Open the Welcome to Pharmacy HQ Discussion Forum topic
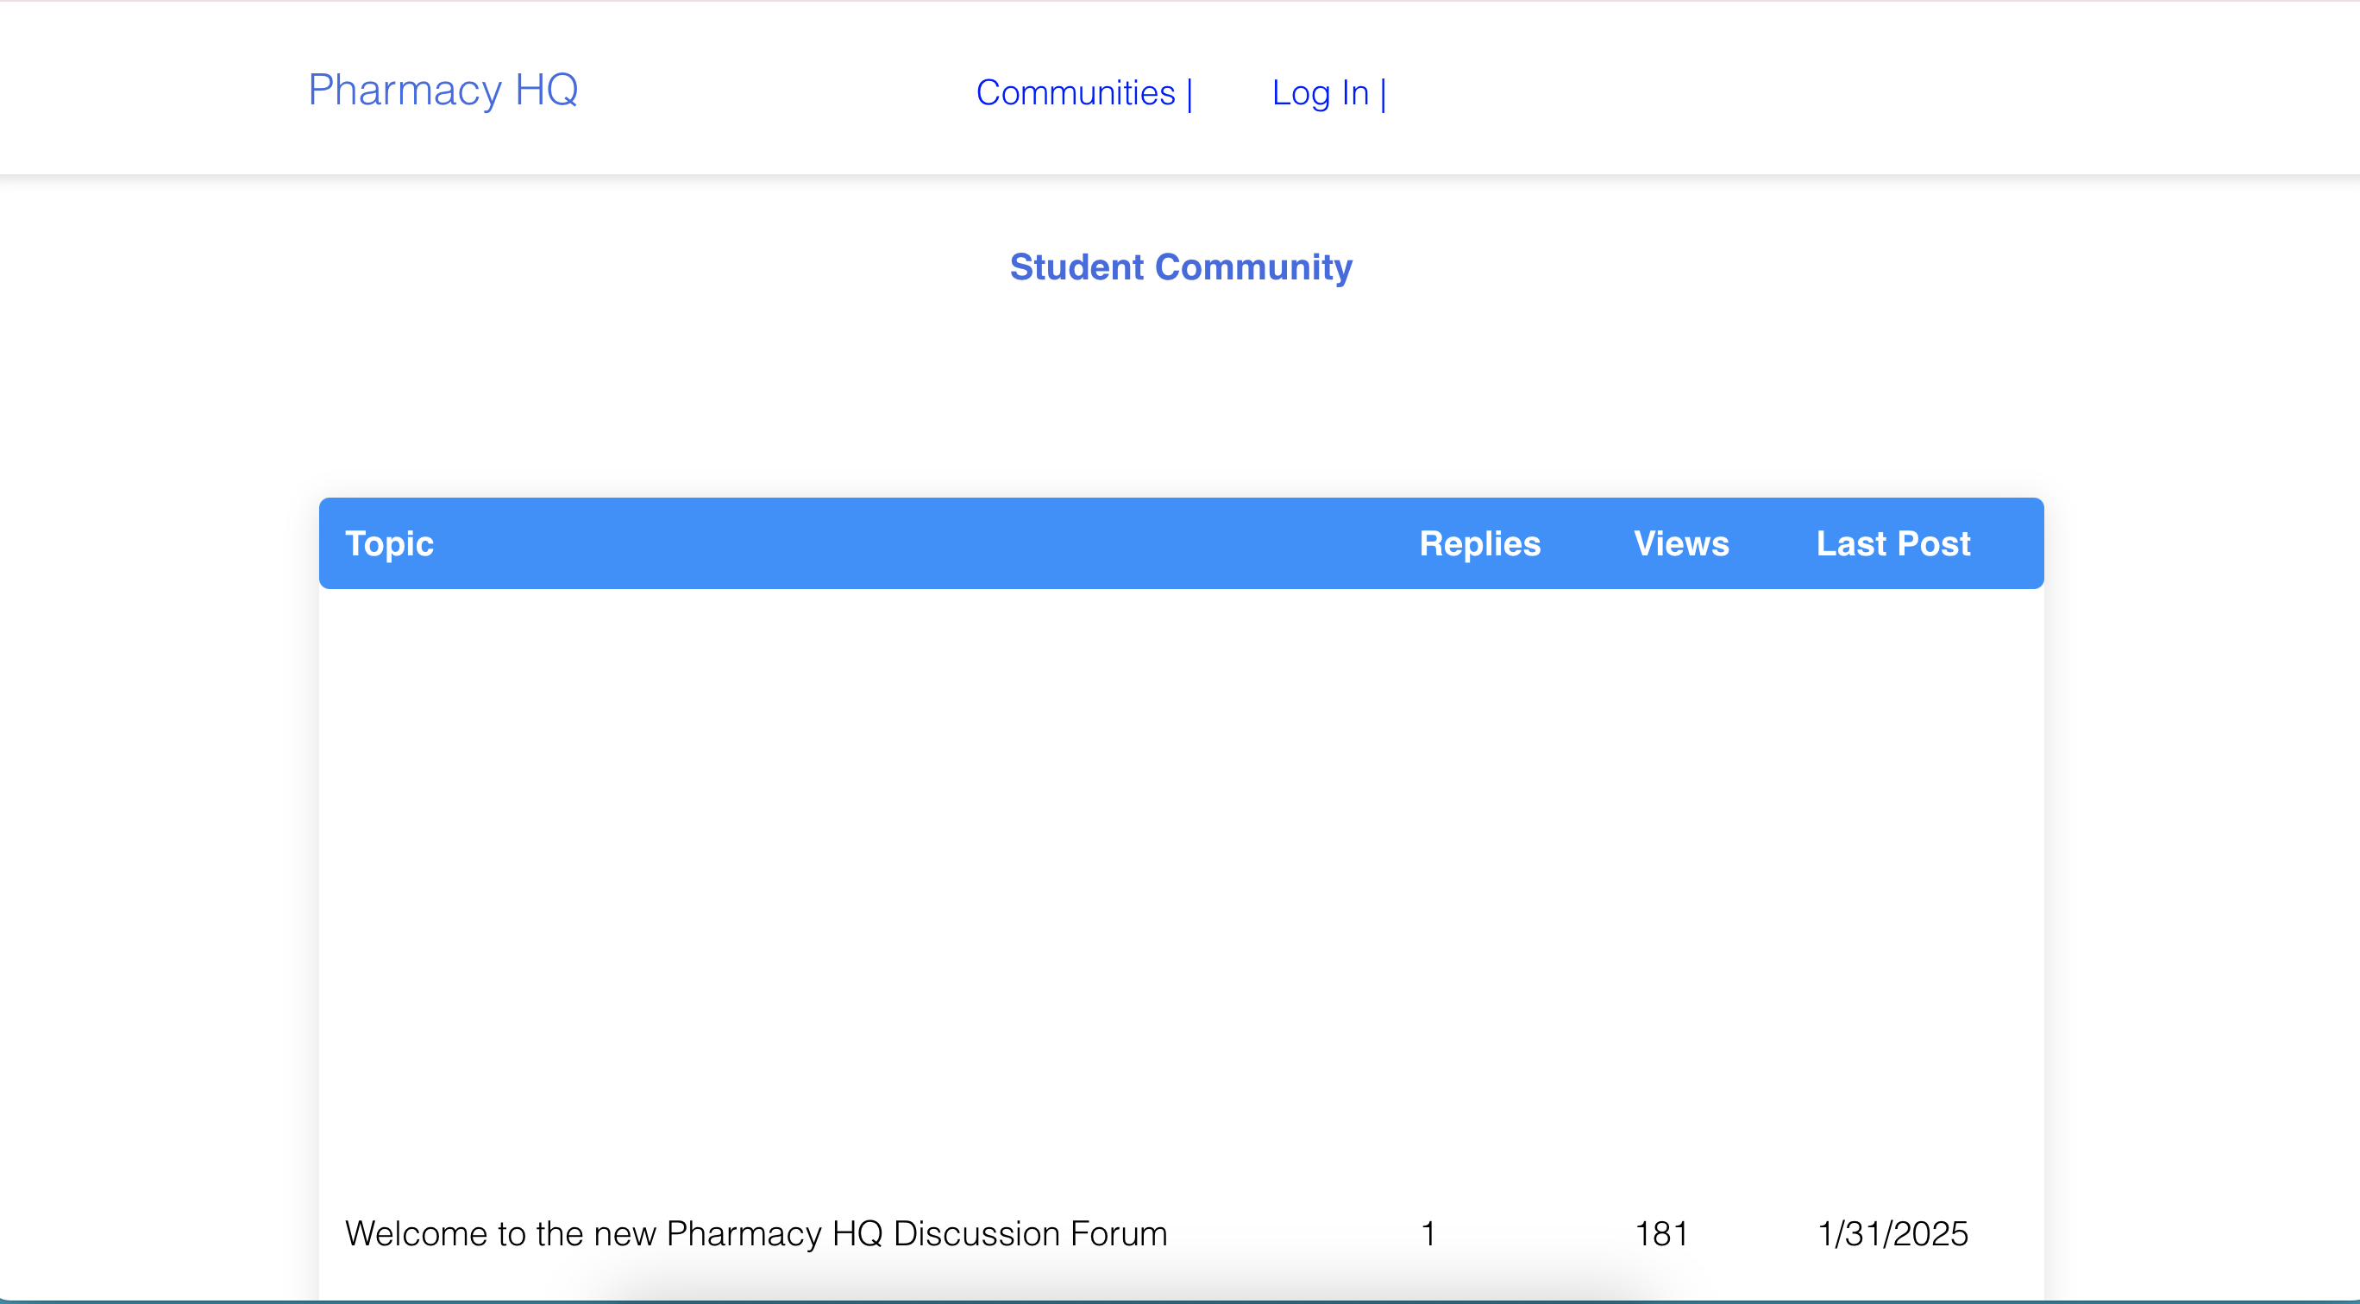 (x=756, y=1232)
